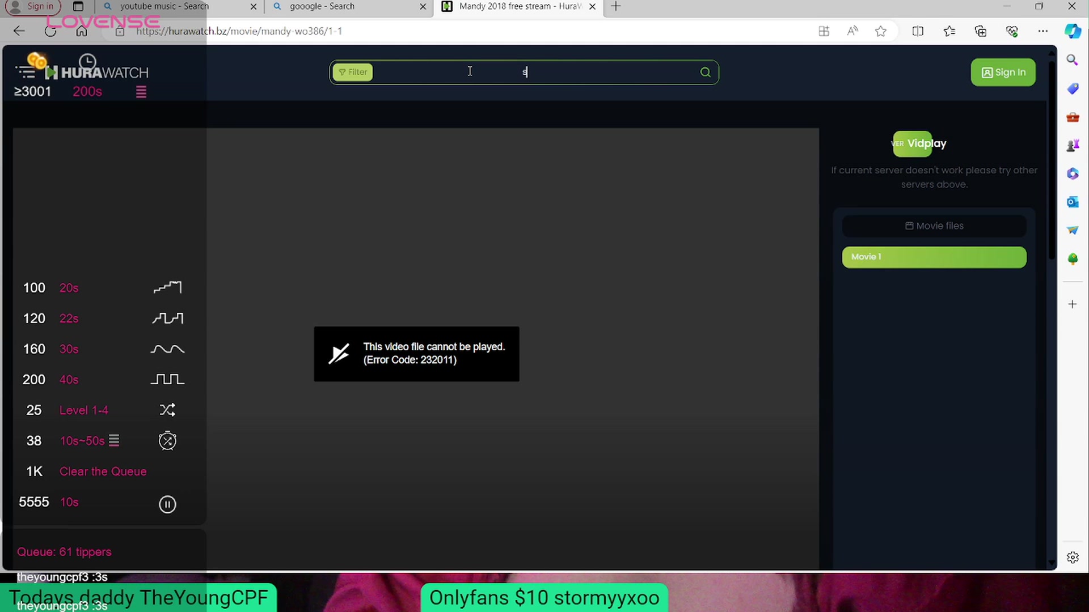Open sidebar settings gear icon

(x=1072, y=558)
